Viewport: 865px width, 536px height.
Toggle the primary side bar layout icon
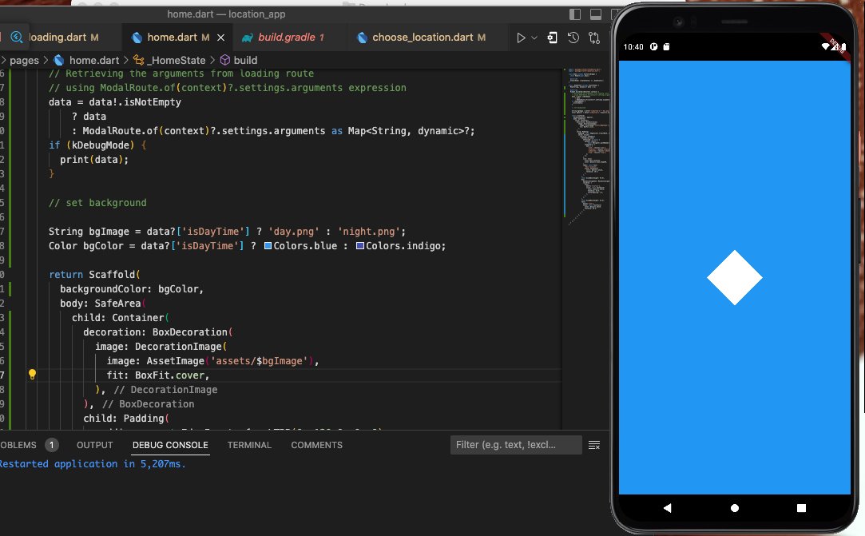click(575, 14)
